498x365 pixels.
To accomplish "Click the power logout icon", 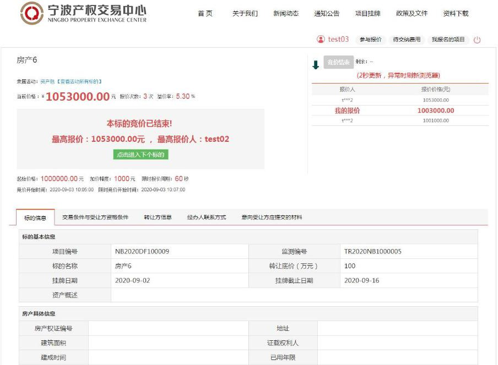I will click(477, 40).
